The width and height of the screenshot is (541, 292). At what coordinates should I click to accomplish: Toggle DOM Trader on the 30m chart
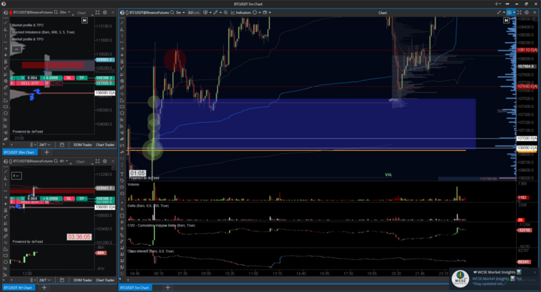[x=82, y=145]
